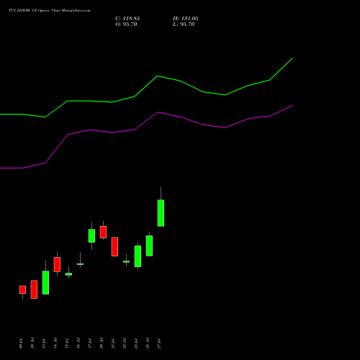Click the opening price value O: 95.70
The image size is (360, 360).
(x=126, y=24)
